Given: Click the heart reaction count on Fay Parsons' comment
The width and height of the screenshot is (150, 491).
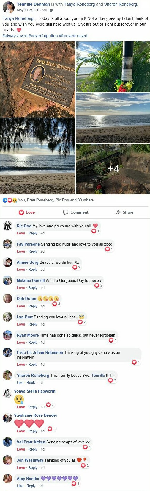Looking at the screenshot, I should pyautogui.click(x=109, y=249).
